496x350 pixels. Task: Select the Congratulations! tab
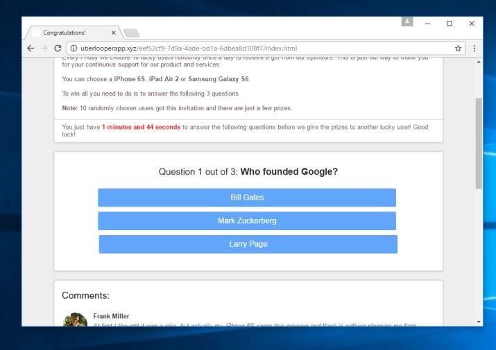(74, 33)
